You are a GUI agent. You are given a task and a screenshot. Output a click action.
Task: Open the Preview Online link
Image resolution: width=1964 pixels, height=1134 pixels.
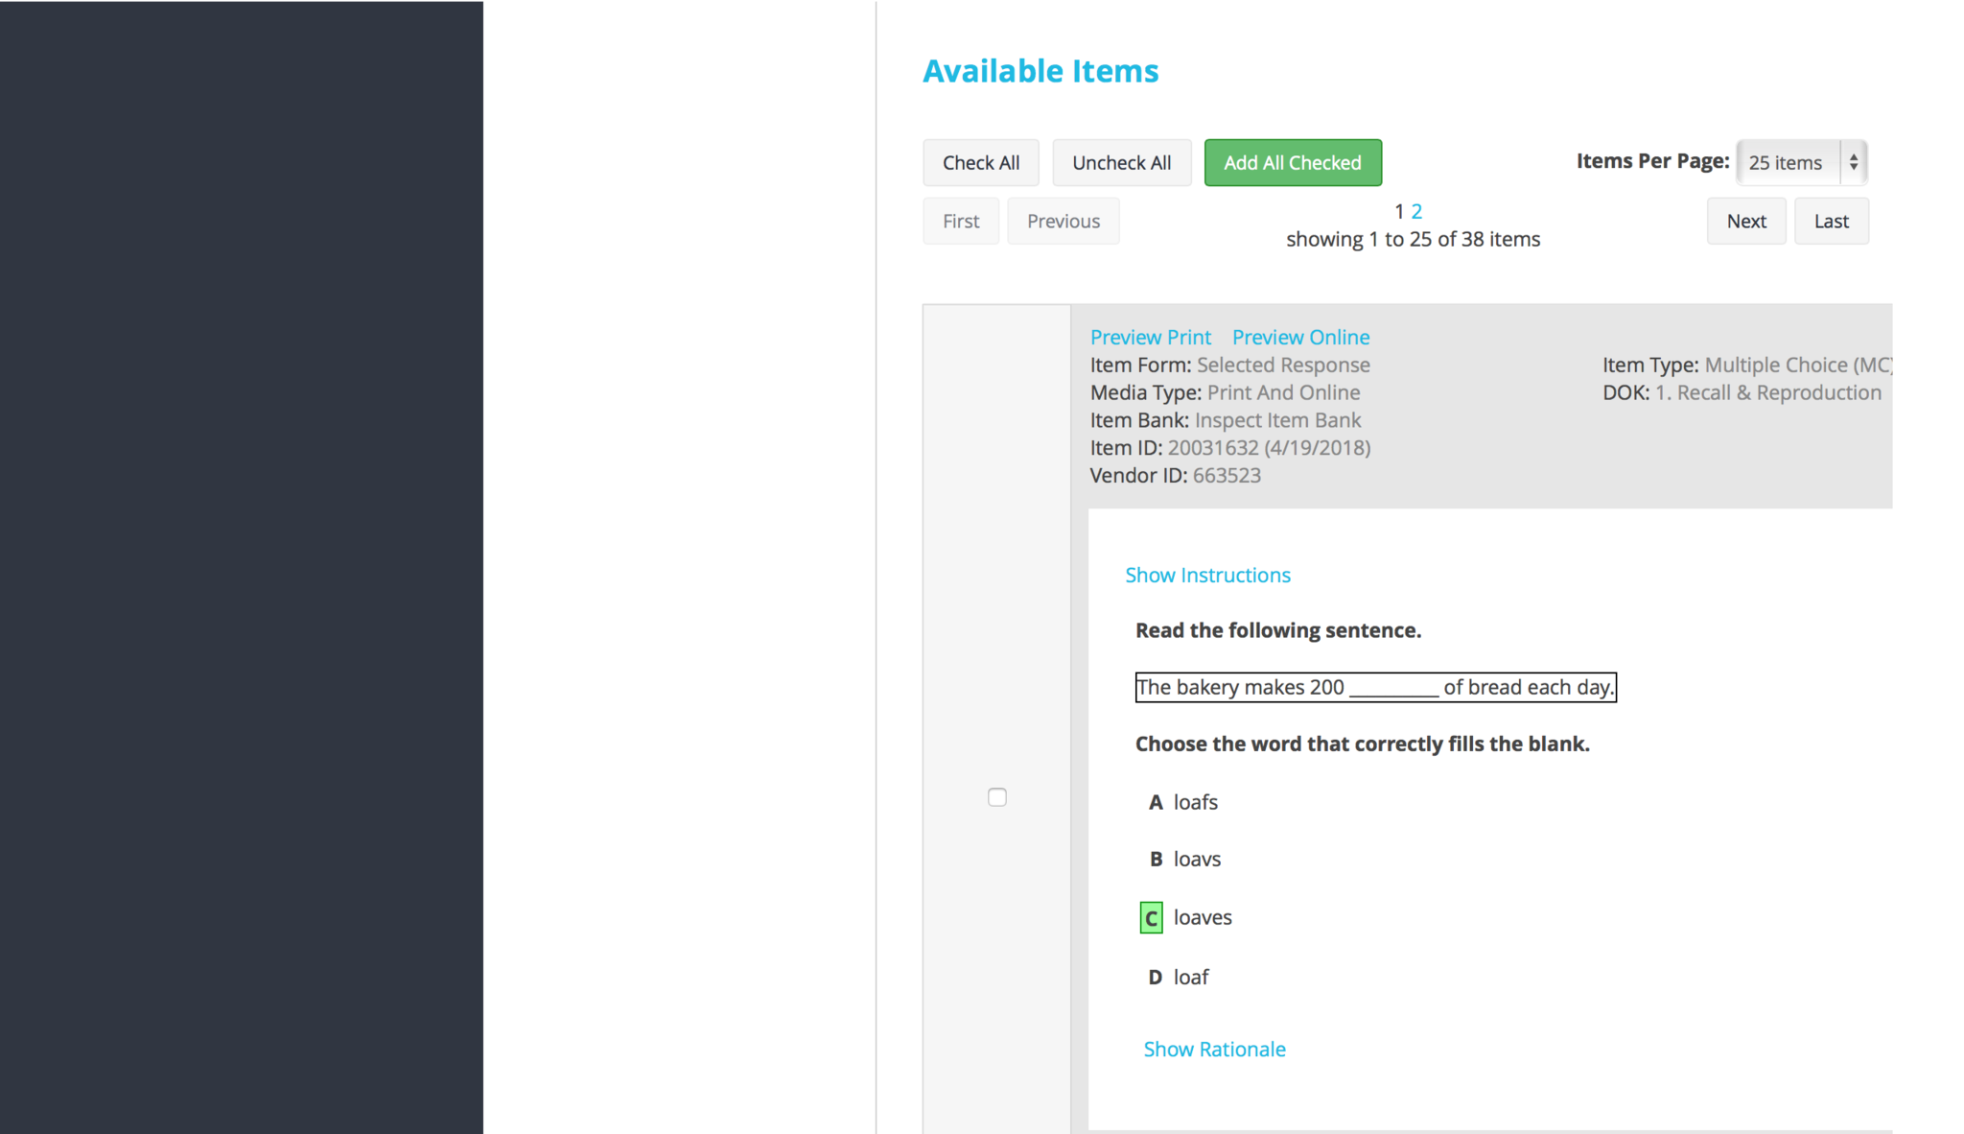tap(1300, 338)
